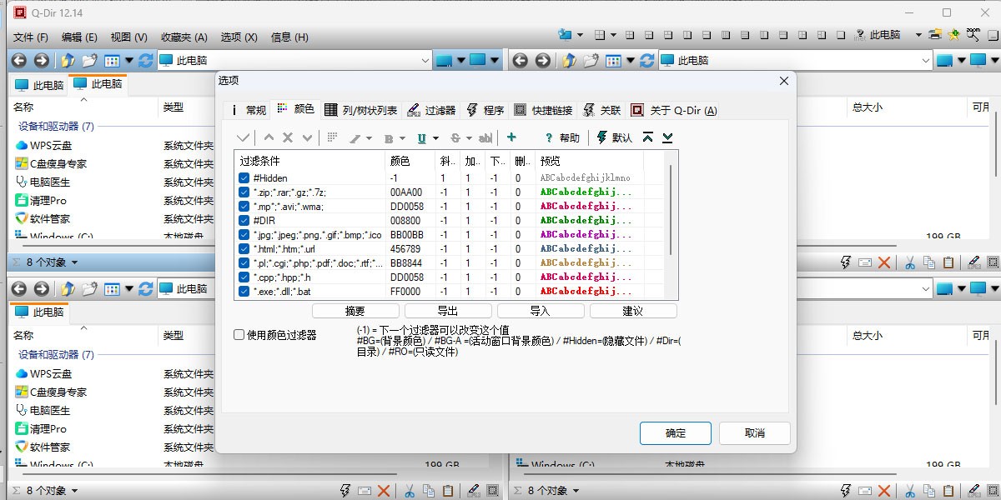Click the Underline formatting icon
The image size is (1001, 500).
click(x=423, y=137)
